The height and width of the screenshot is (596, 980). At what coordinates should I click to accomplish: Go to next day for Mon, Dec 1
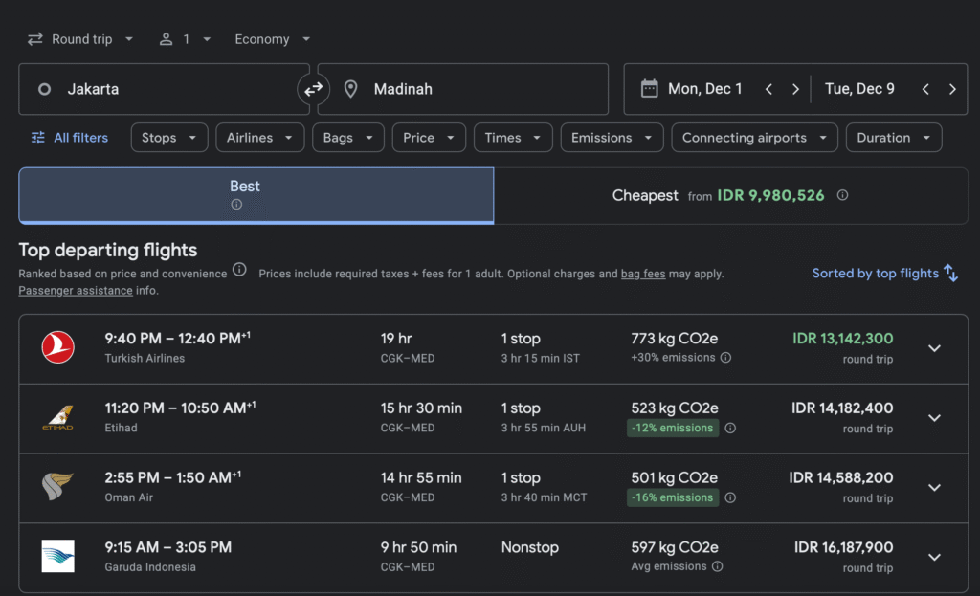click(795, 89)
